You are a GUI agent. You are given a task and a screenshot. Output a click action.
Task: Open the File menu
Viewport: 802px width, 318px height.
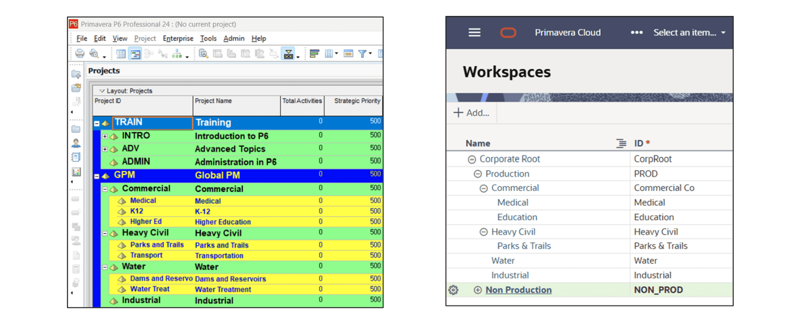coord(81,38)
